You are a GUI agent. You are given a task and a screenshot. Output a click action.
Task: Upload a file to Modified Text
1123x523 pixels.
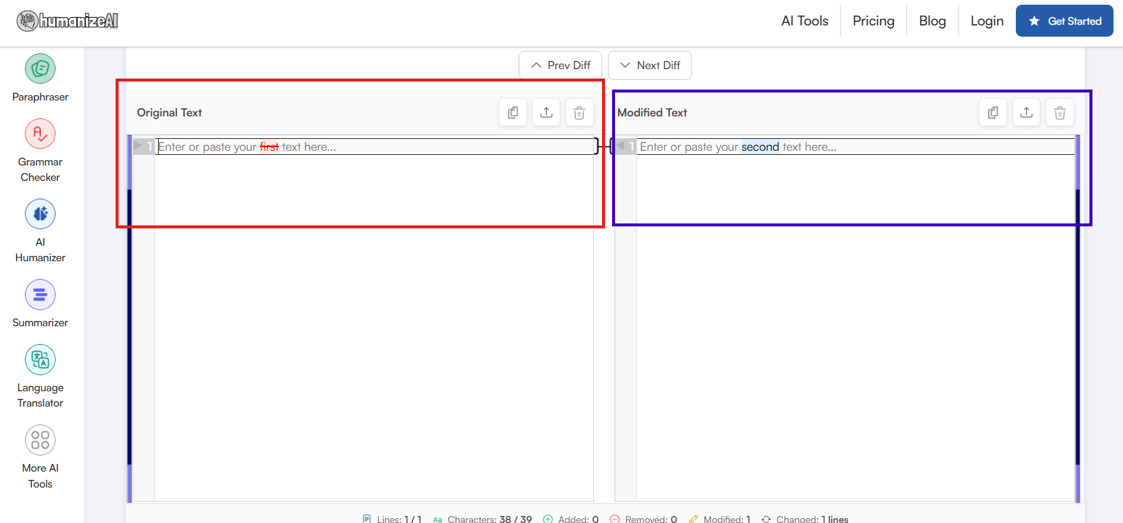(1026, 112)
